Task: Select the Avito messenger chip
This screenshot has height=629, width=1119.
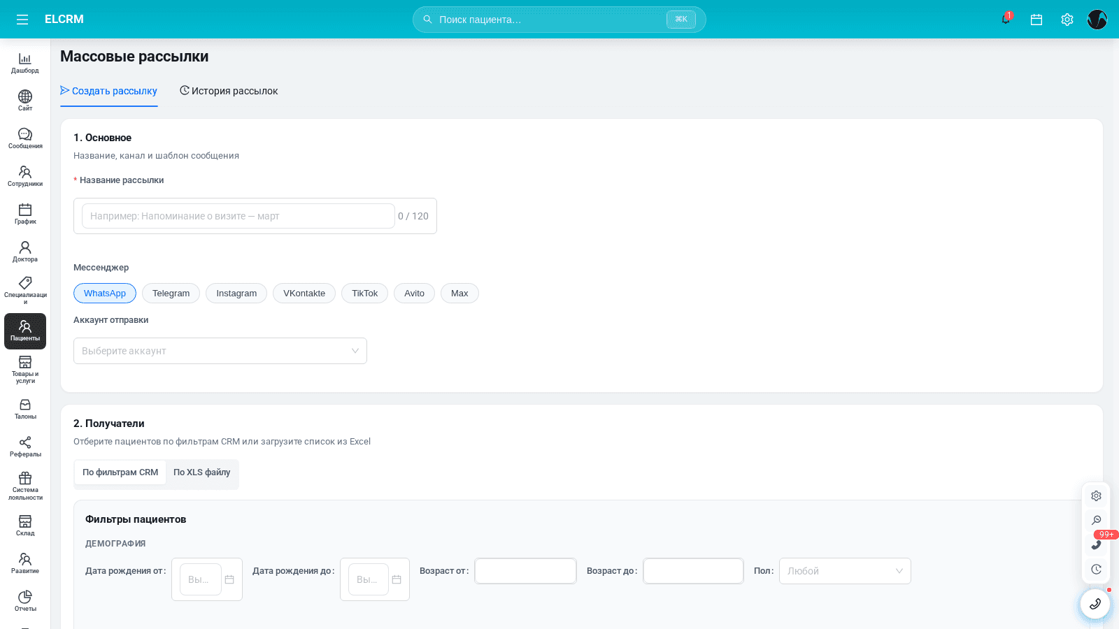Action: point(414,294)
